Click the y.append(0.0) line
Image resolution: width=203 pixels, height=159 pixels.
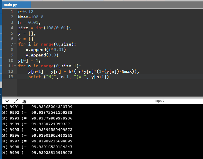tap(42, 55)
